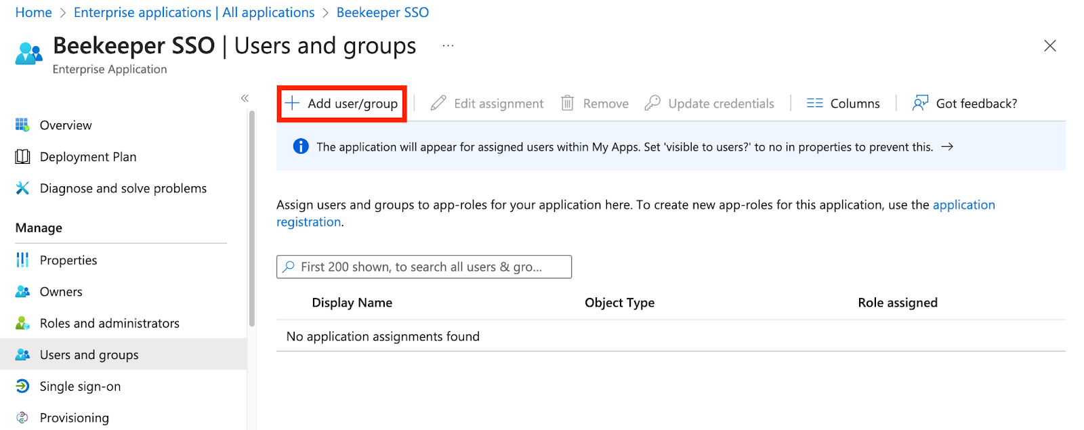Image resolution: width=1084 pixels, height=430 pixels.
Task: Click Add user/group button
Action: coord(341,104)
